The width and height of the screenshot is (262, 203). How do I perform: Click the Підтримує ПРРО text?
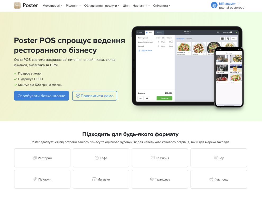pyautogui.click(x=30, y=79)
